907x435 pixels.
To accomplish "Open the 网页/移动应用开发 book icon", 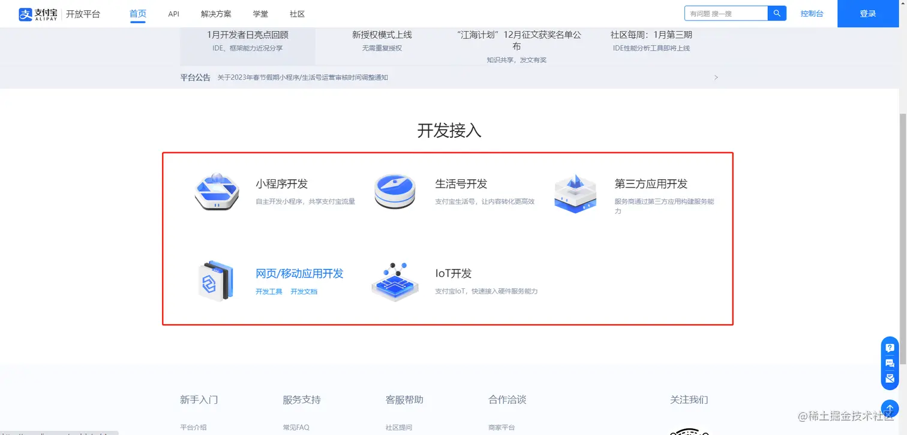I will (x=215, y=280).
